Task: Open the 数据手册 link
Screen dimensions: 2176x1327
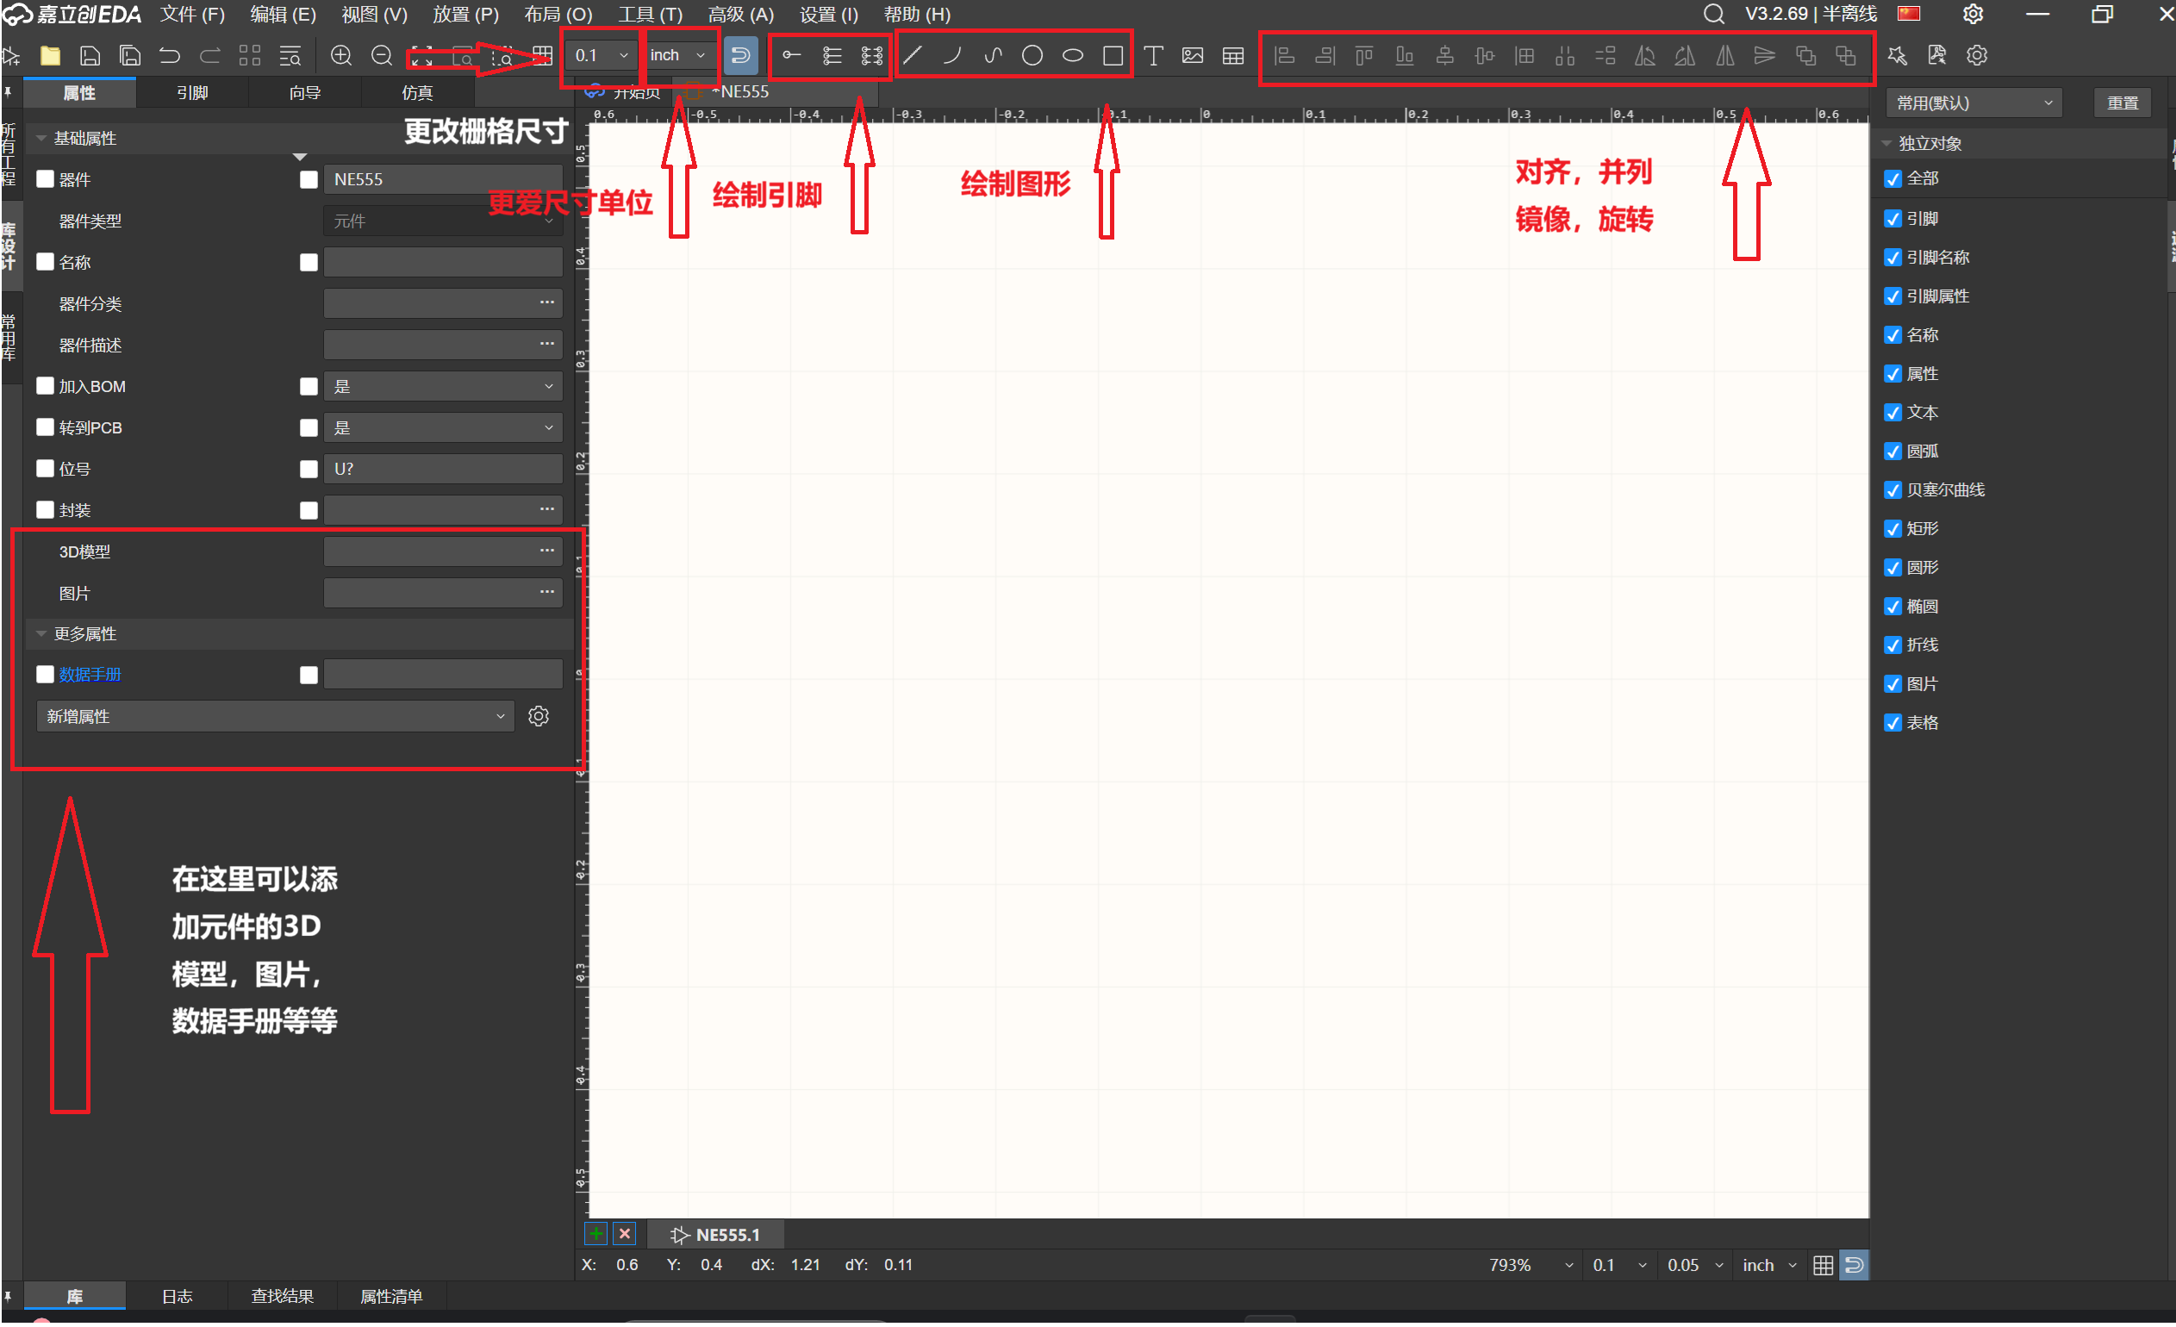Action: coord(90,675)
